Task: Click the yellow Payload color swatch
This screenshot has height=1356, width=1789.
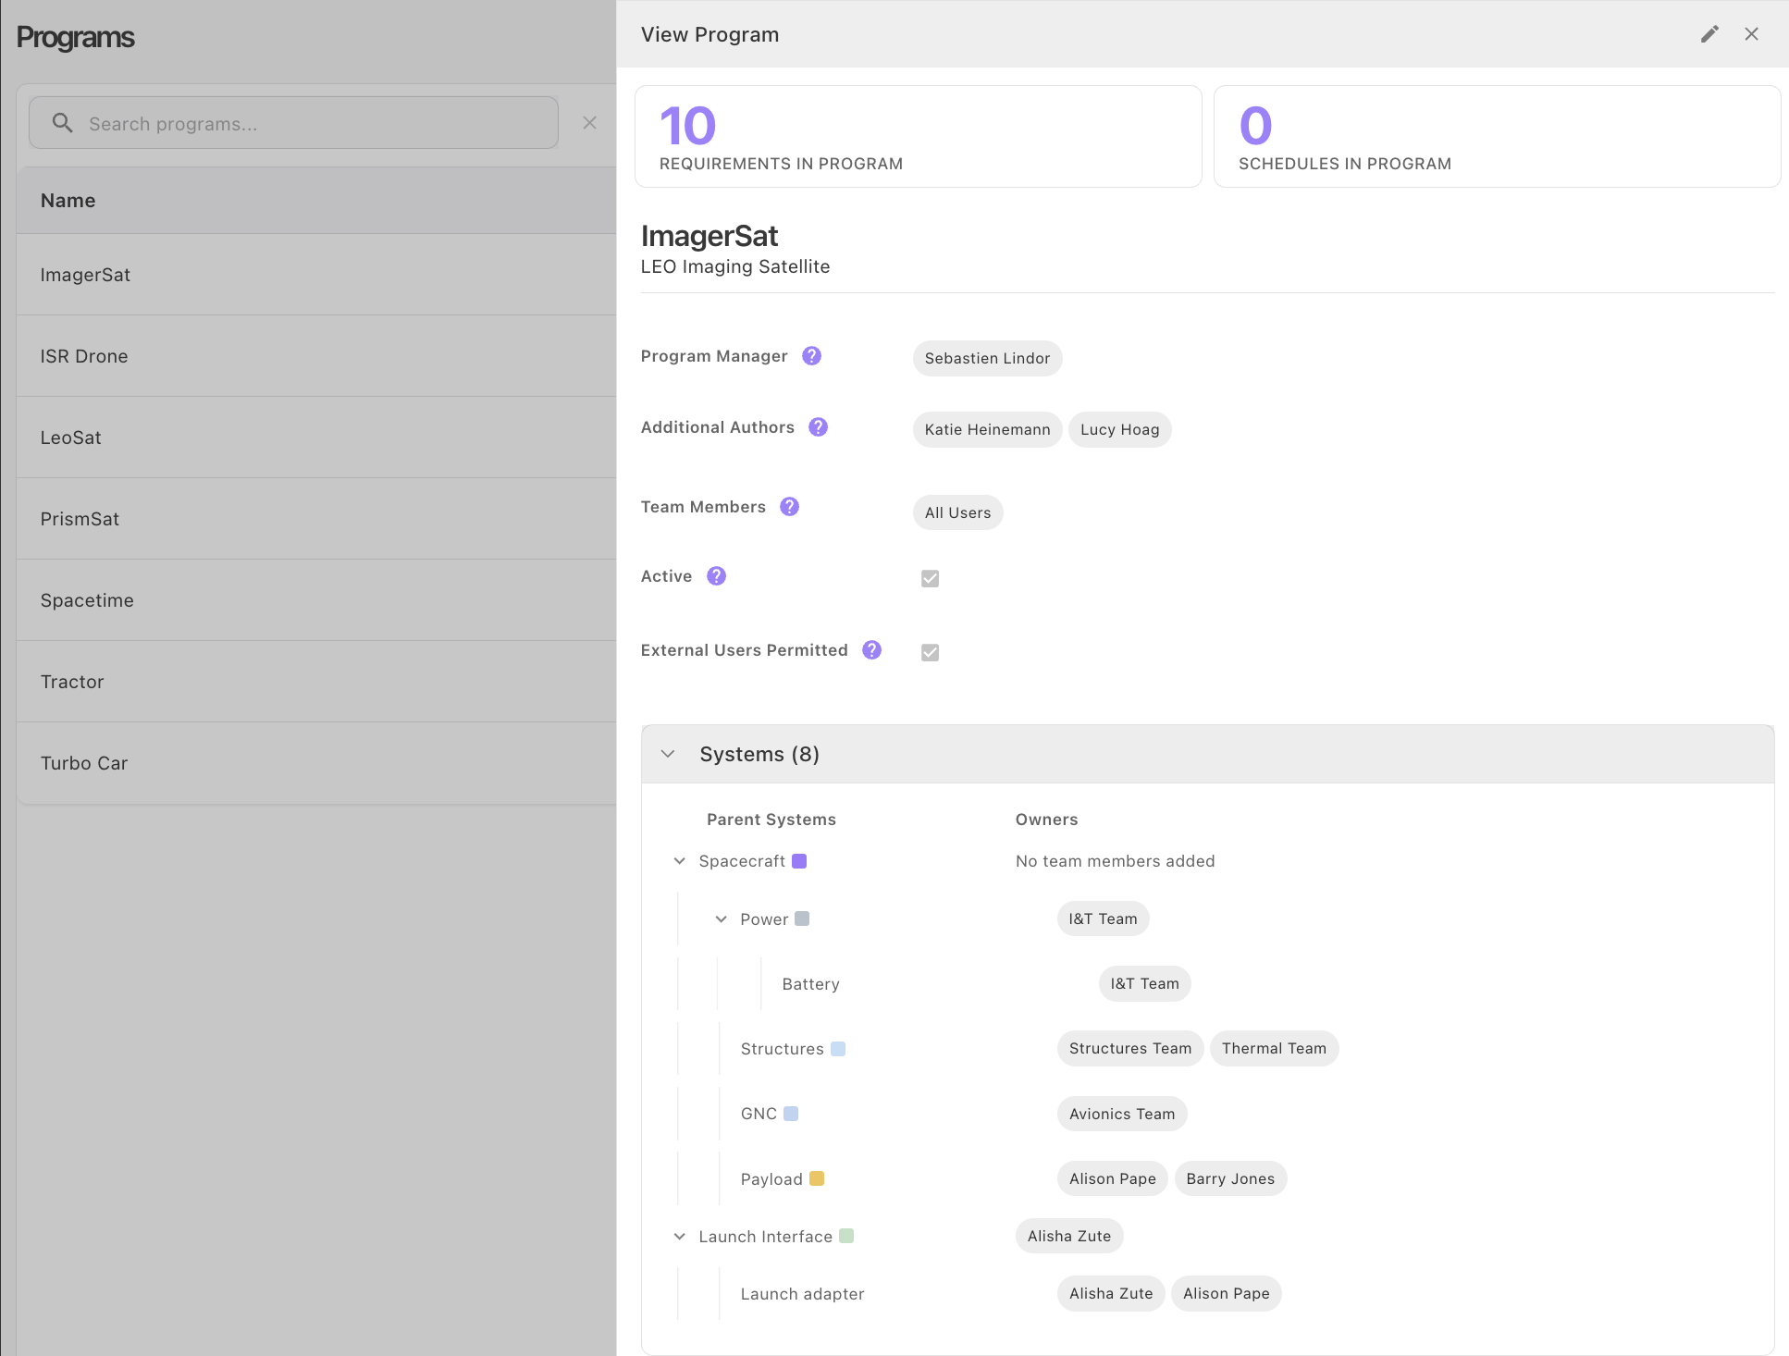Action: coord(817,1178)
